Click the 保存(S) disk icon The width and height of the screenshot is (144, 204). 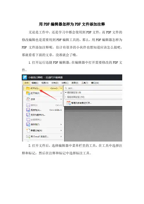coord(28,105)
